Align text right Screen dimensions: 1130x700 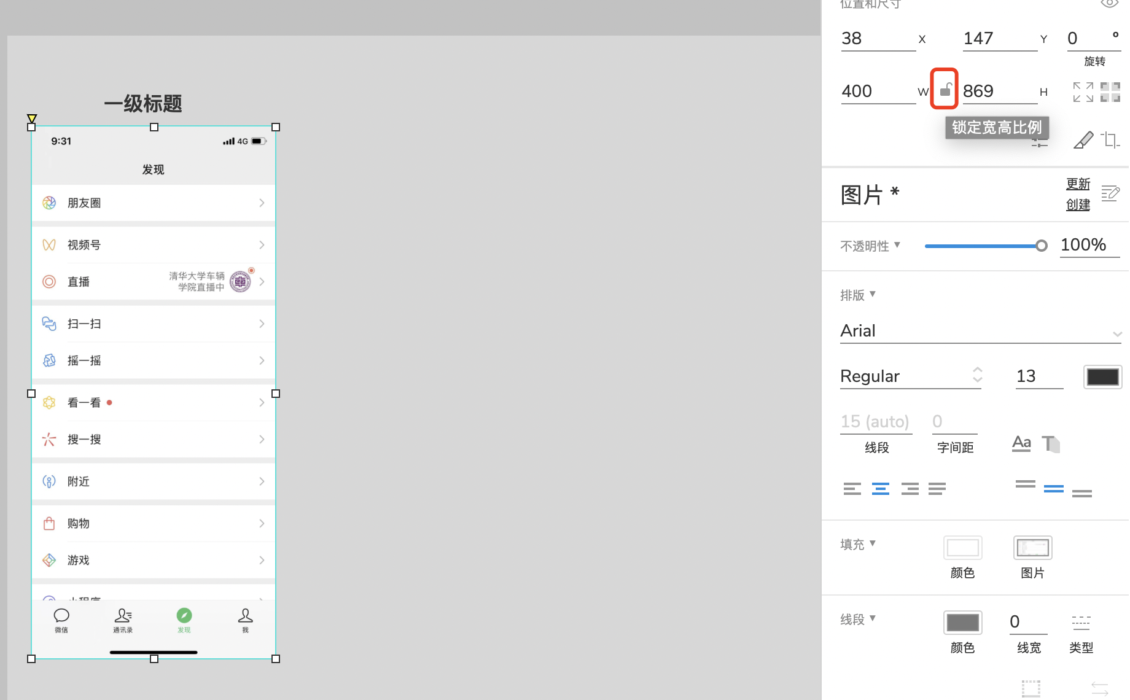910,489
